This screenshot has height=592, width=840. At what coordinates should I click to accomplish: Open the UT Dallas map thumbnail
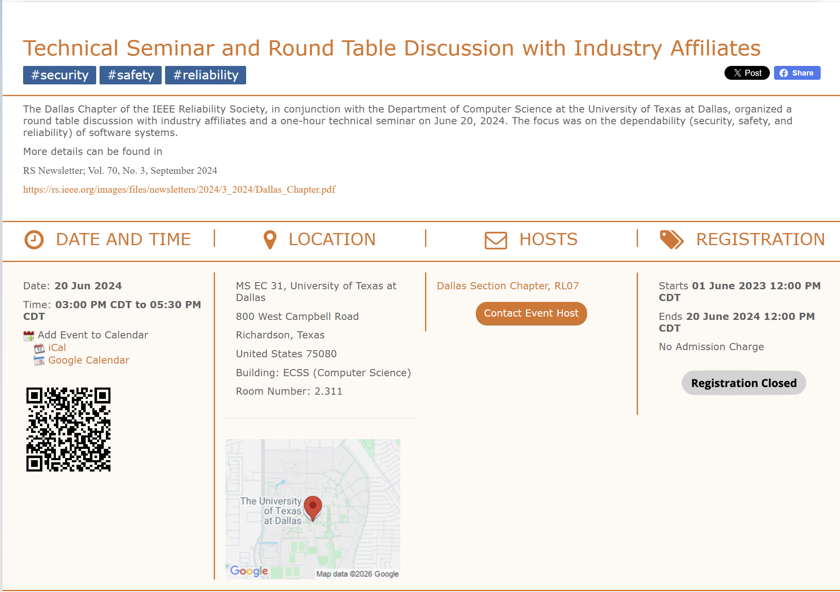[x=312, y=509]
